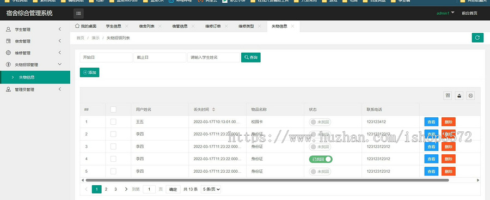Click the 开始日 date field
The width and height of the screenshot is (490, 200).
pyautogui.click(x=106, y=57)
